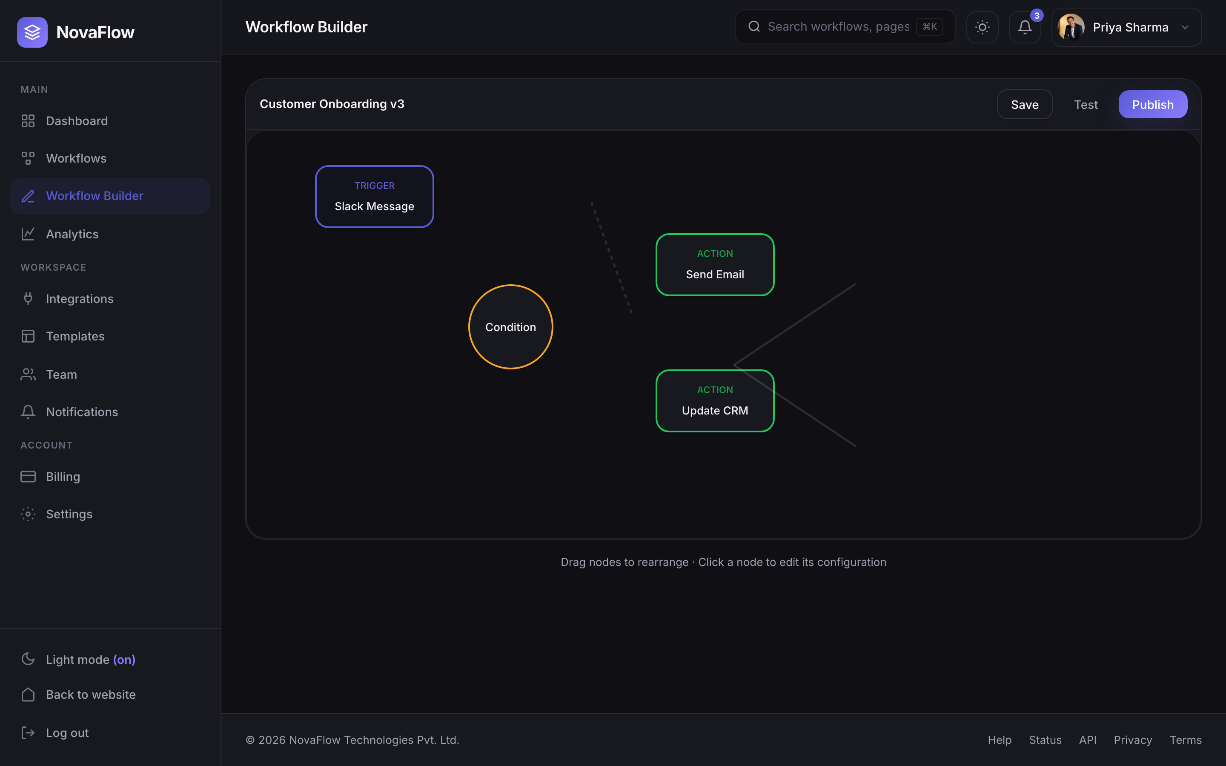
Task: Save the Customer Onboarding workflow
Action: [1024, 104]
